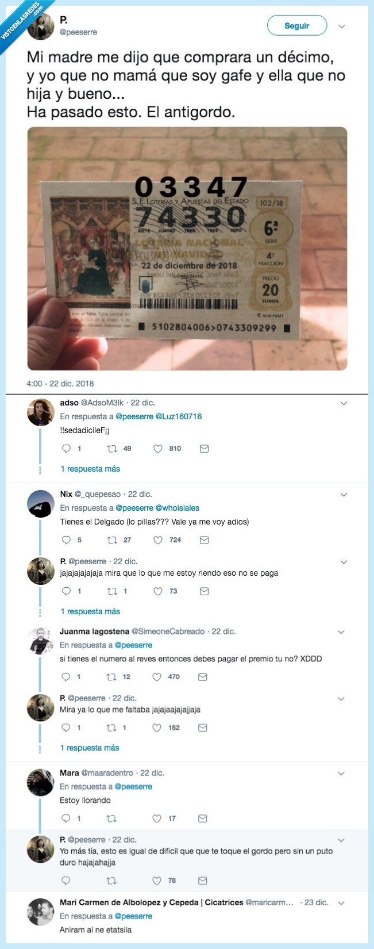This screenshot has height=949, width=374.
Task: Expand '1 respuesta más' under 'Mira ya lo que me faltaba'
Action: pyautogui.click(x=90, y=748)
